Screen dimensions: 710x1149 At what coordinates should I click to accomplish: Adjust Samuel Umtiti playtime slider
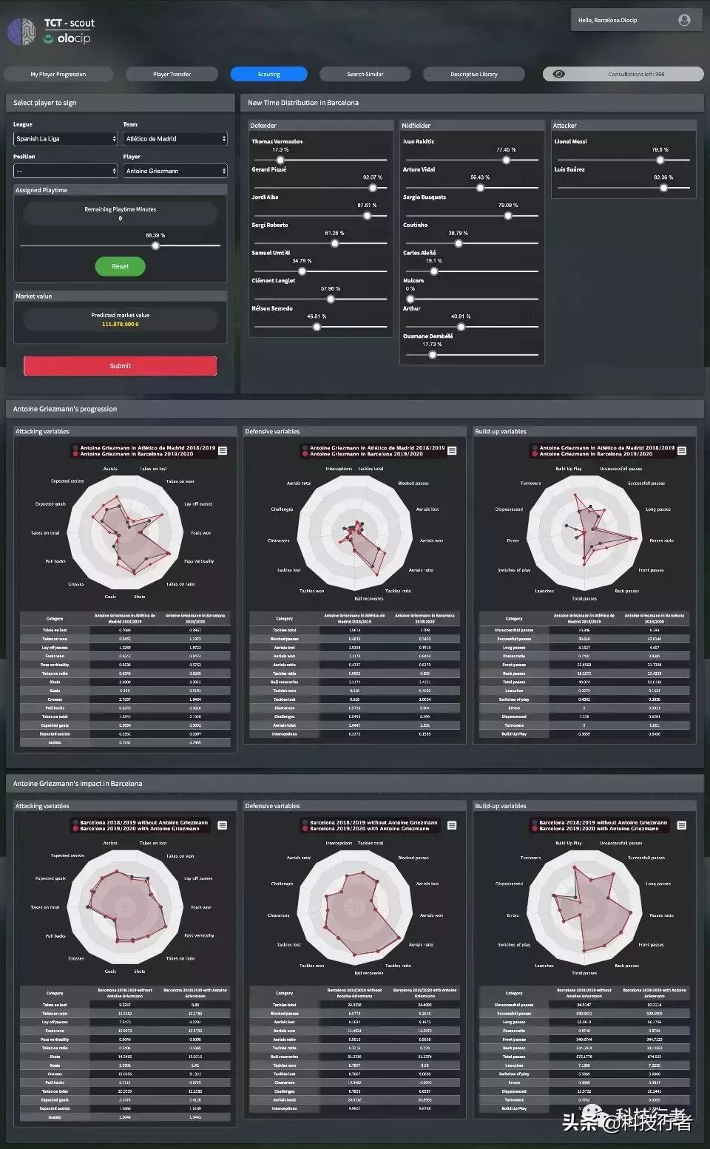tap(302, 271)
